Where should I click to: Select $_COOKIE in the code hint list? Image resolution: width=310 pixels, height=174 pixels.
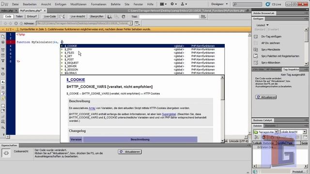(x=142, y=46)
